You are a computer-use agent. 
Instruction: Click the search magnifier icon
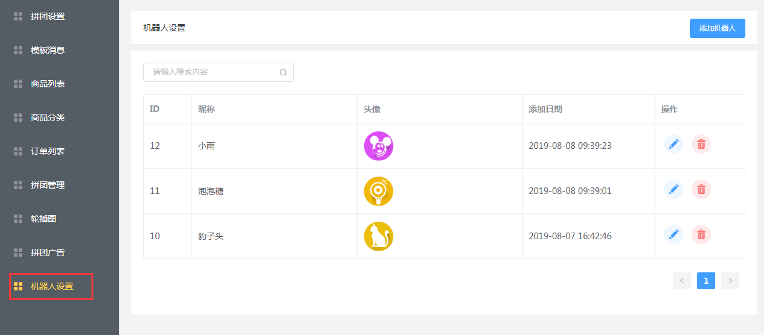[x=283, y=72]
